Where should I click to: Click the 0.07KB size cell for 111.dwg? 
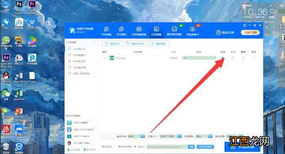coord(173,58)
